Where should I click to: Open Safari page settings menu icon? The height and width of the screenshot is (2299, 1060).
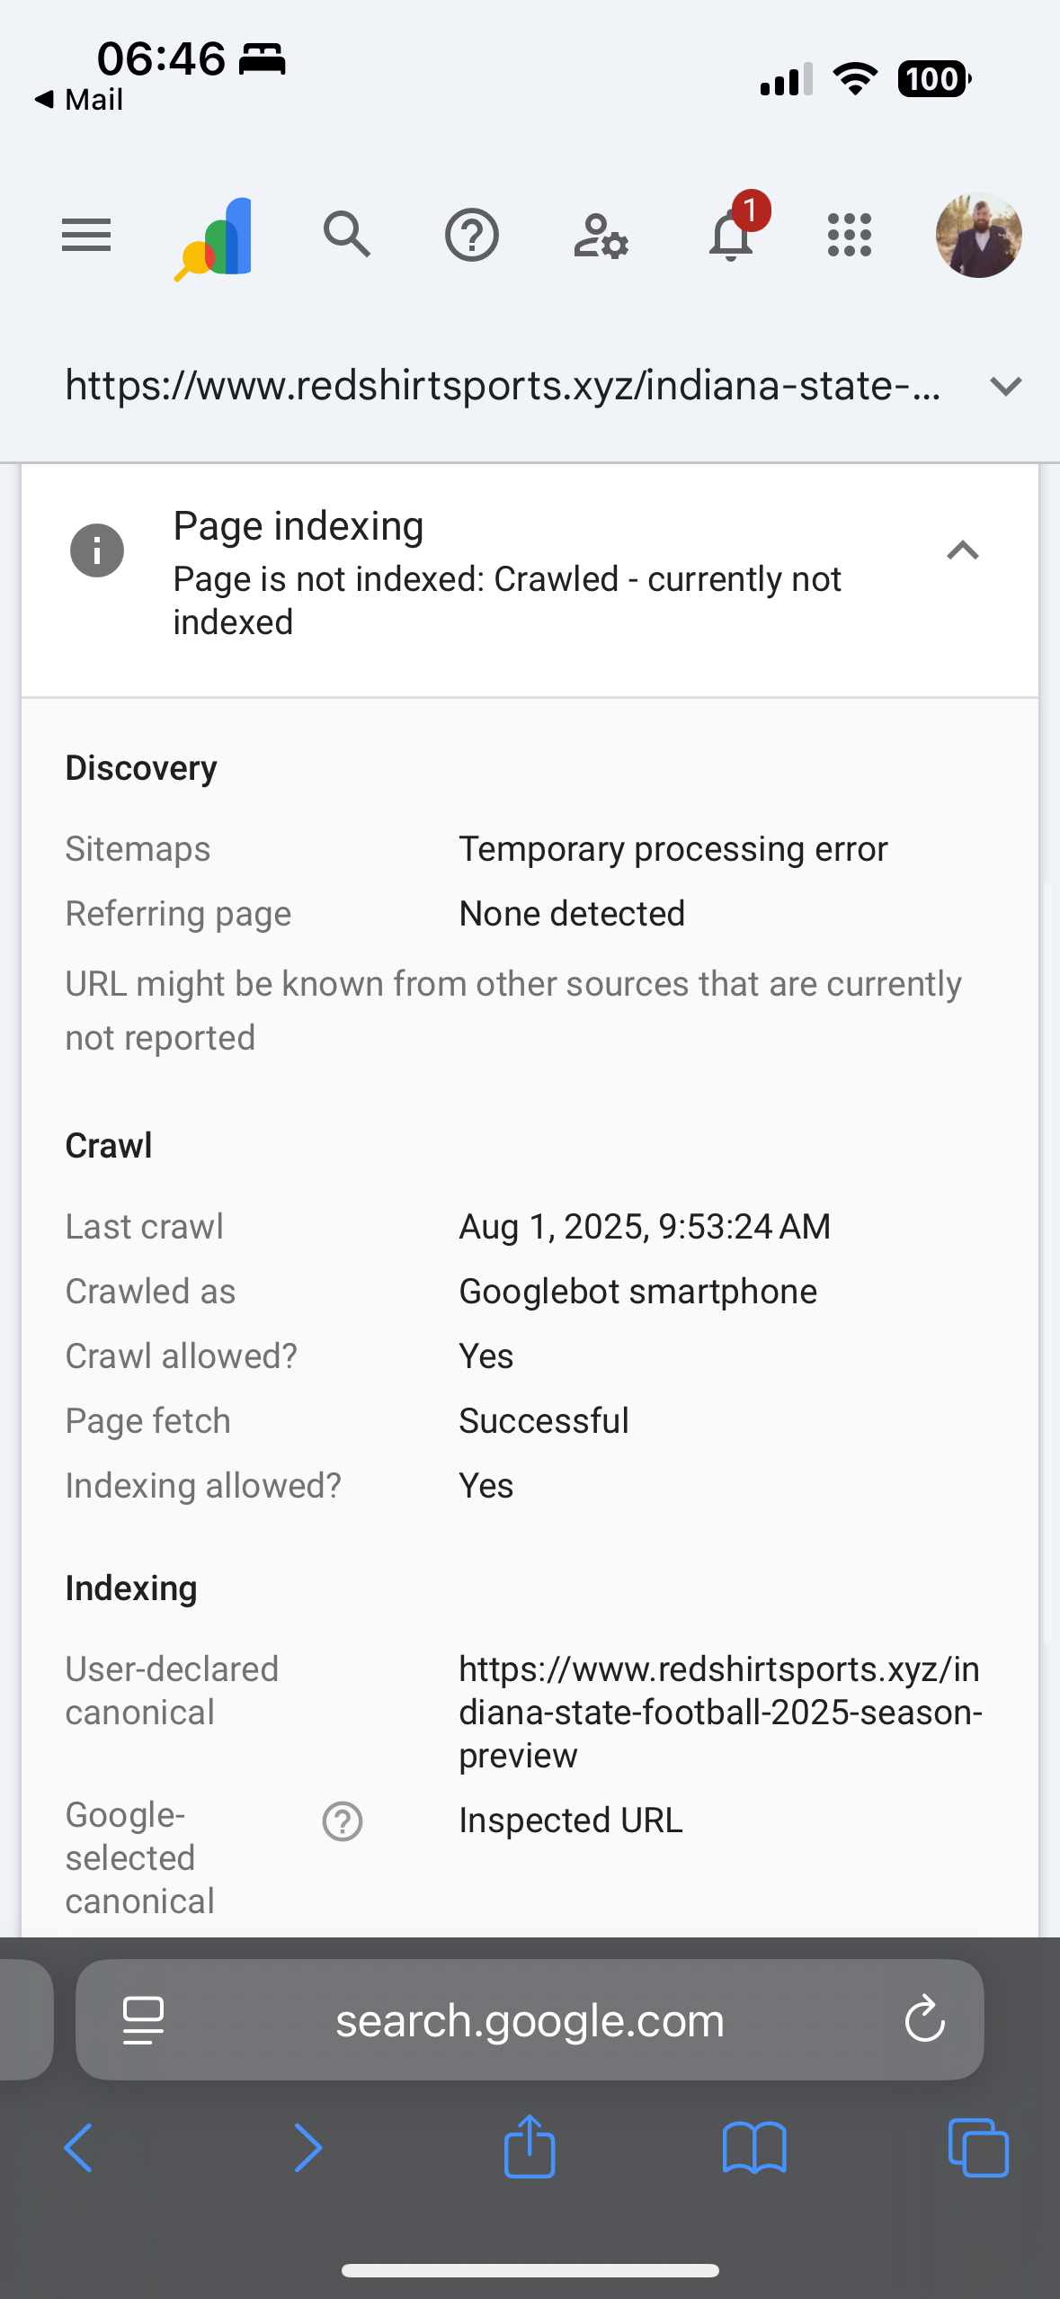click(x=143, y=2020)
